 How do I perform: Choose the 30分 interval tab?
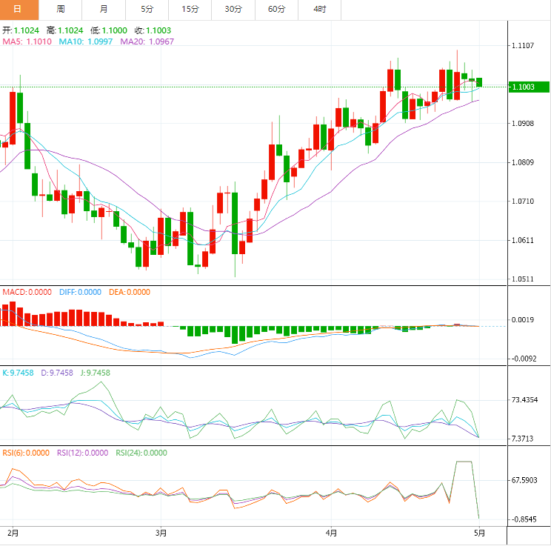[x=233, y=10]
